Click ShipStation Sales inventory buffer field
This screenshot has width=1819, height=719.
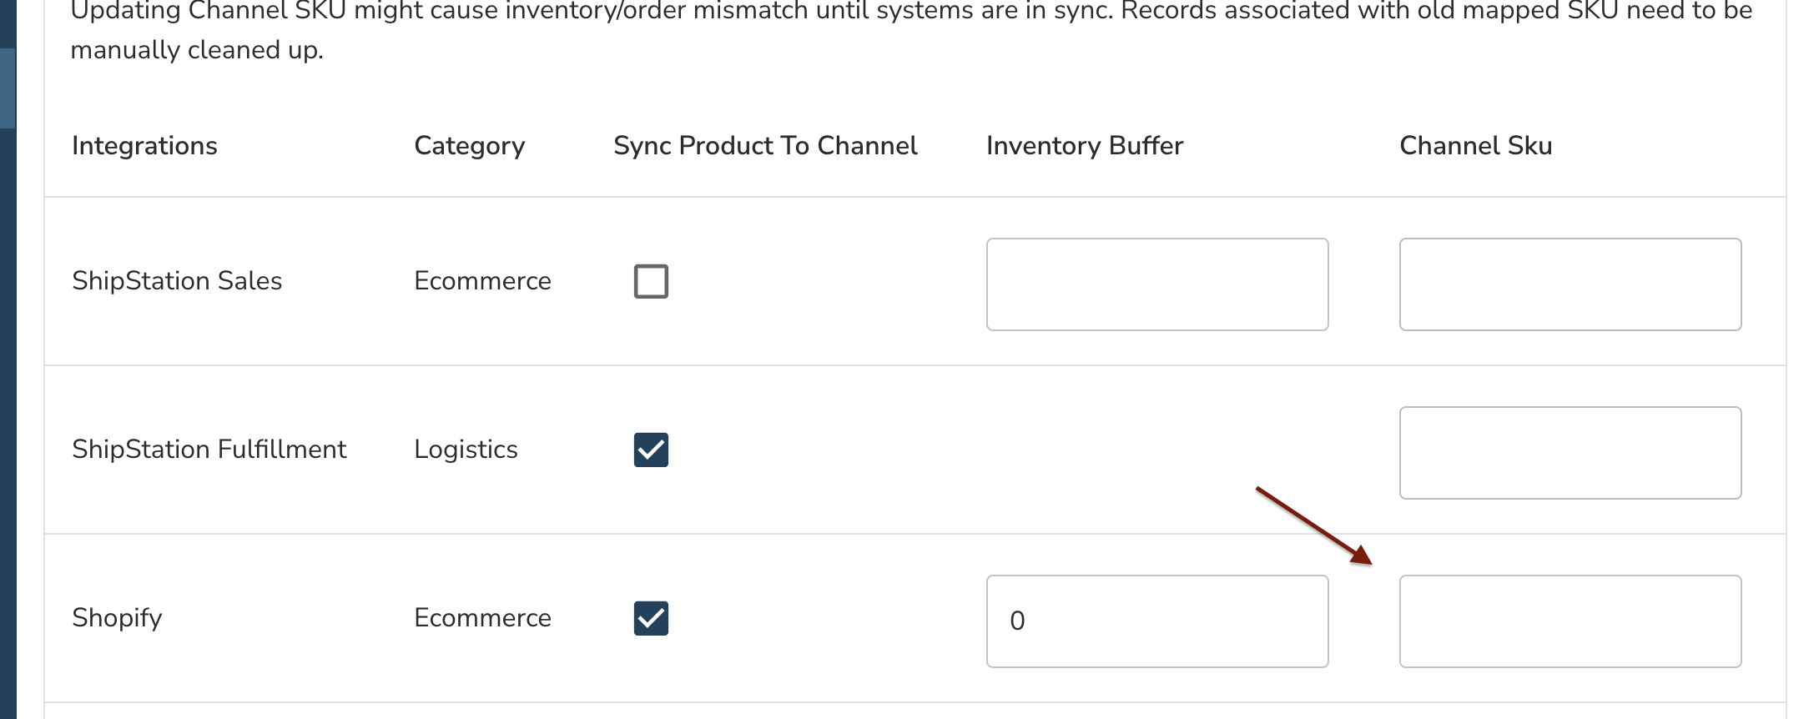(x=1156, y=284)
